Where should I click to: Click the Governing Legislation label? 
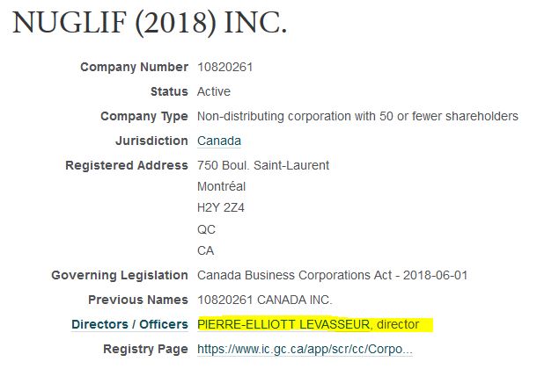point(120,276)
